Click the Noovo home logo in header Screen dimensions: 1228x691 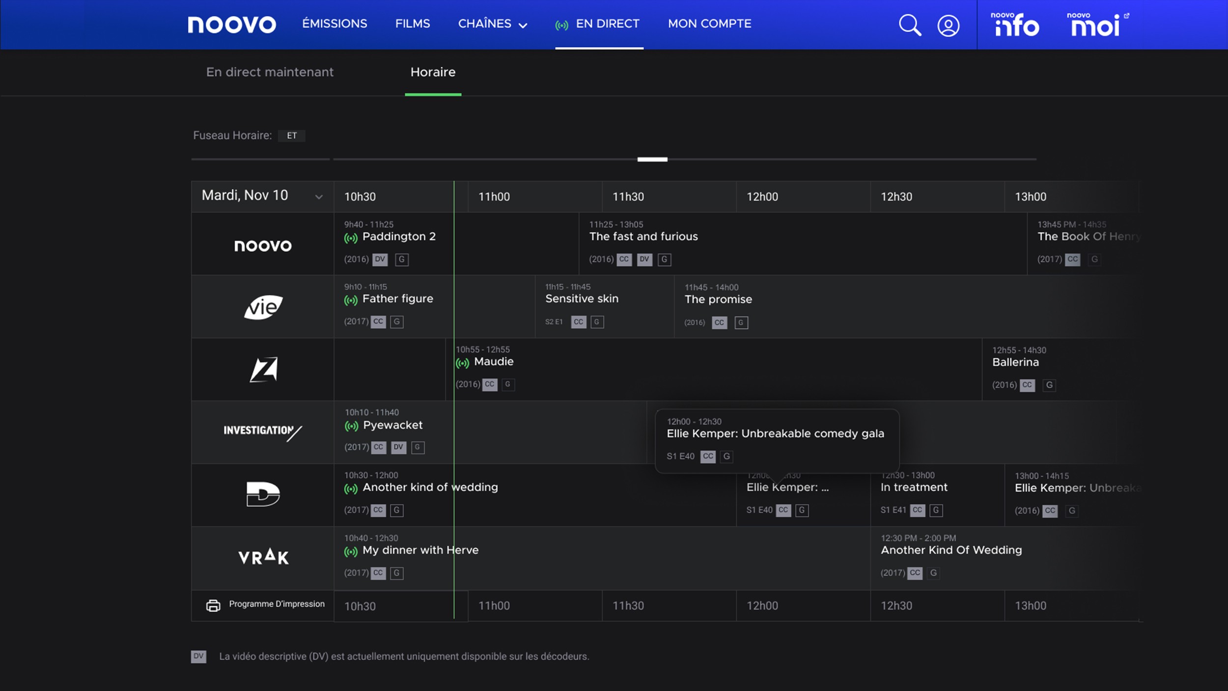[x=232, y=25]
